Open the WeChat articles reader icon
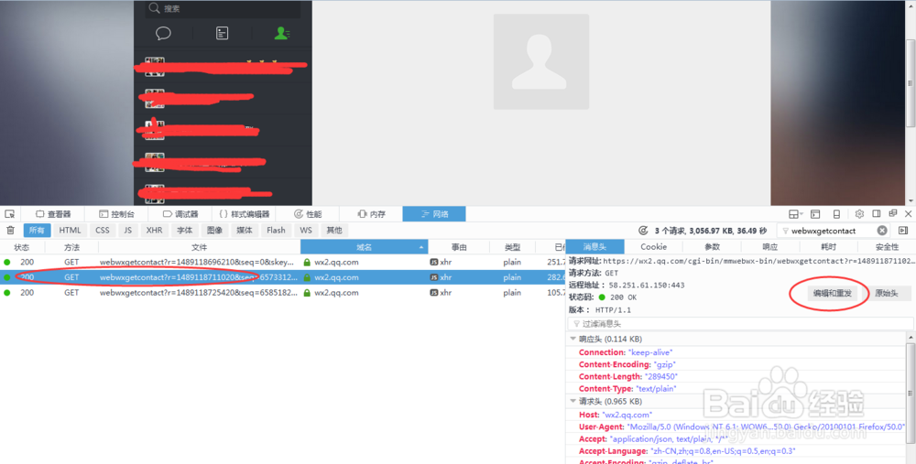The image size is (916, 464). [x=222, y=33]
